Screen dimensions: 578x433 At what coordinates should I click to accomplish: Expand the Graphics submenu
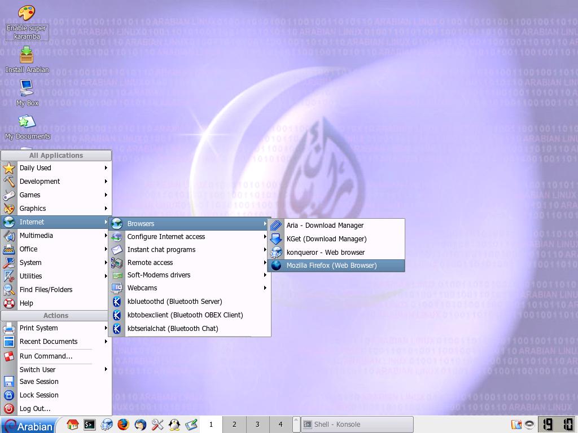point(56,209)
